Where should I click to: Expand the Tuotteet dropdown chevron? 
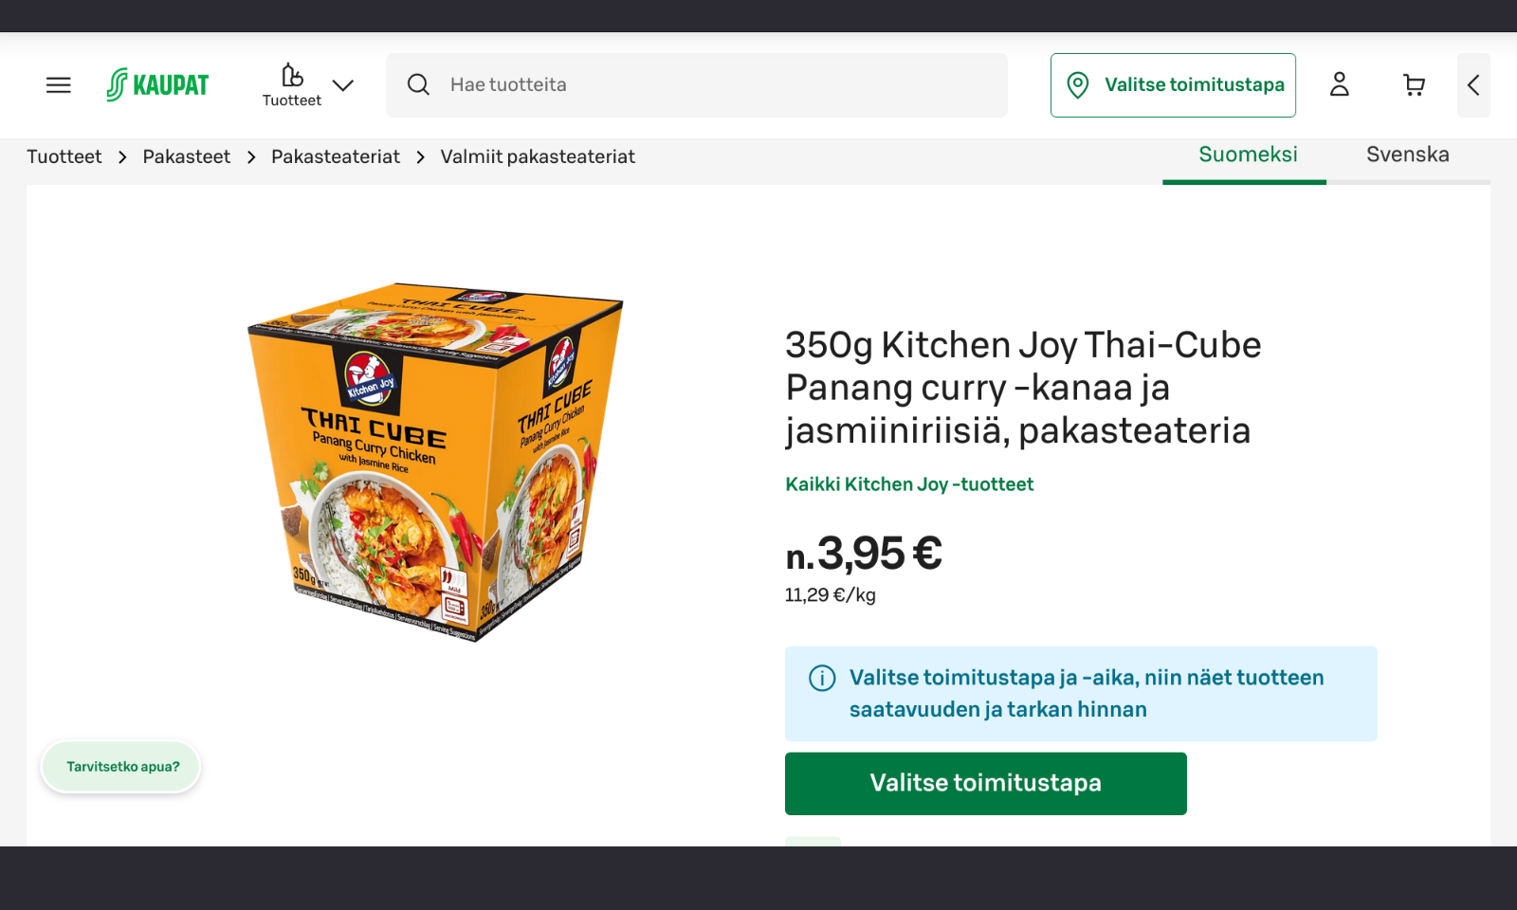tap(343, 85)
